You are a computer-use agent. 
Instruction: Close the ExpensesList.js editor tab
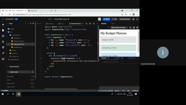[82, 24]
